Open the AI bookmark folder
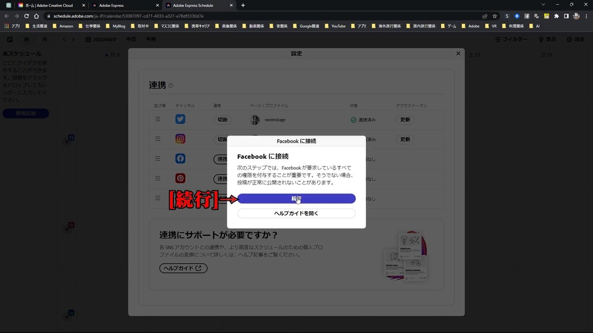Screen dimensions: 593x333 (534, 26)
